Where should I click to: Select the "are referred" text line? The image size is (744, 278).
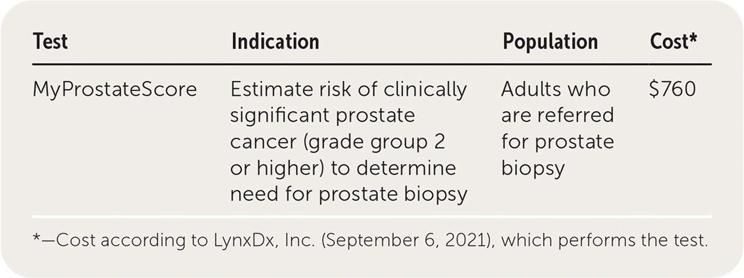[558, 116]
